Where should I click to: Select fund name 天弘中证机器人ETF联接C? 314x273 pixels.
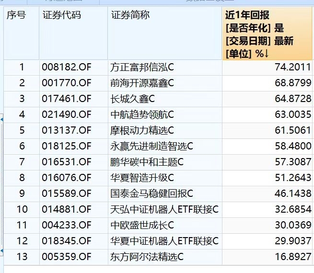tap(164, 210)
